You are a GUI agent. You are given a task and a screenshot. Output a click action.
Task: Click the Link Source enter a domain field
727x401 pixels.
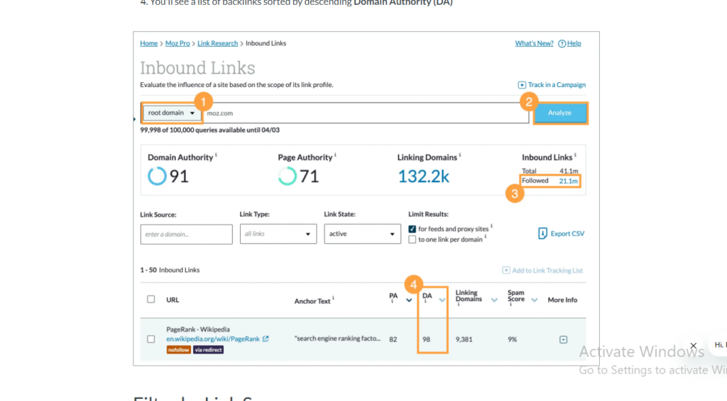click(186, 235)
